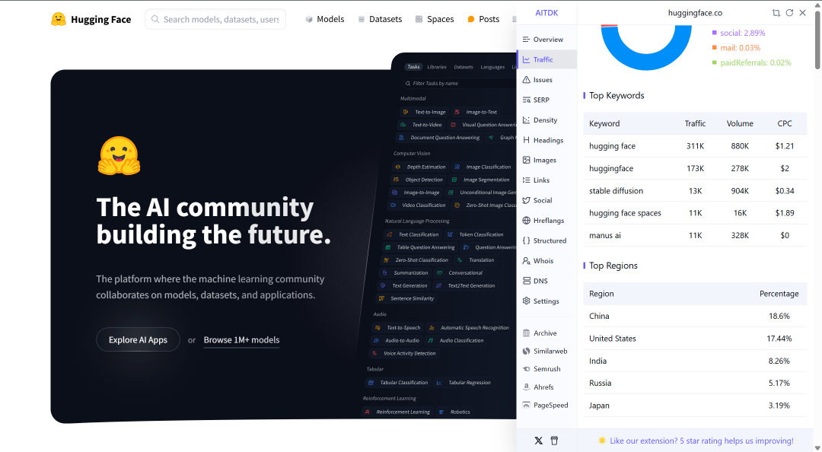
Task: Select the Traffic sidebar item
Action: tap(546, 60)
